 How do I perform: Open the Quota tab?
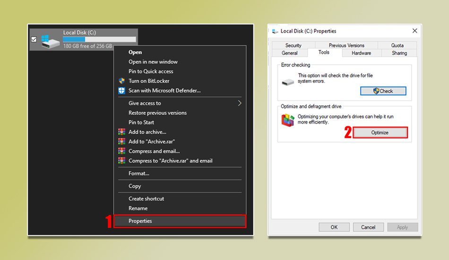pyautogui.click(x=397, y=45)
